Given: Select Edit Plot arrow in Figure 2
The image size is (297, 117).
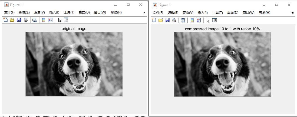Looking at the screenshot, I should [x=208, y=21].
